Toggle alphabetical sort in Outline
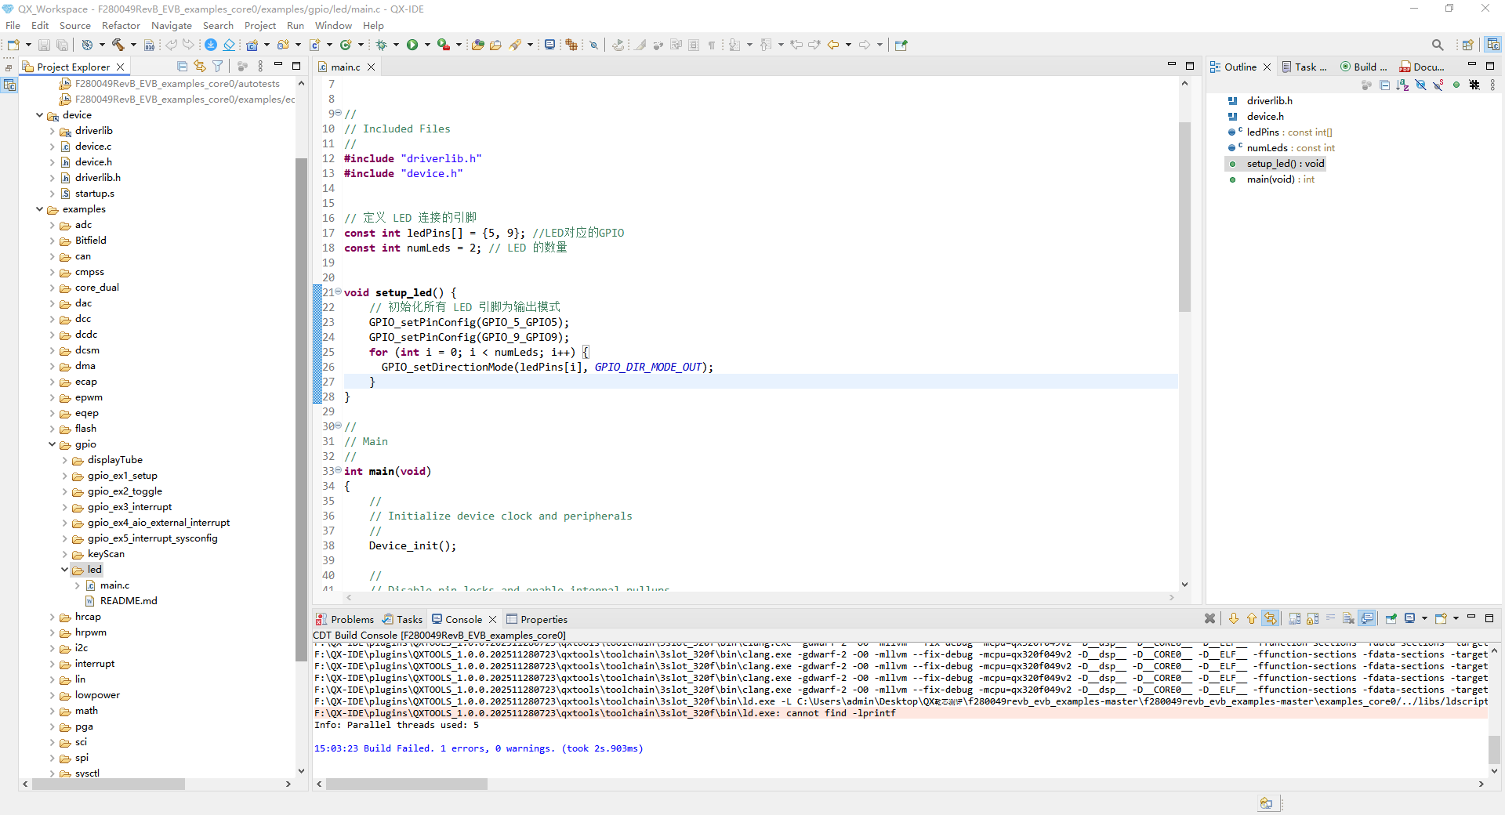 (1402, 85)
